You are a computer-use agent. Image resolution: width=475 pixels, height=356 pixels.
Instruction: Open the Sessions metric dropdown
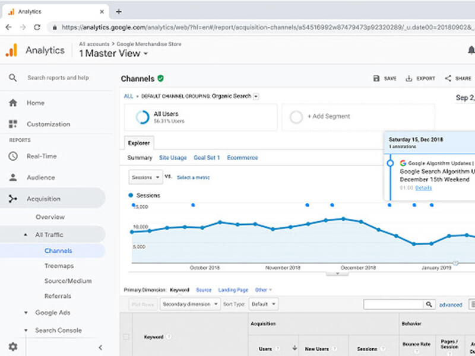point(145,177)
